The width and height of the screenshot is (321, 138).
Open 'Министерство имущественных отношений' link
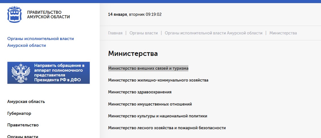coord(150,104)
